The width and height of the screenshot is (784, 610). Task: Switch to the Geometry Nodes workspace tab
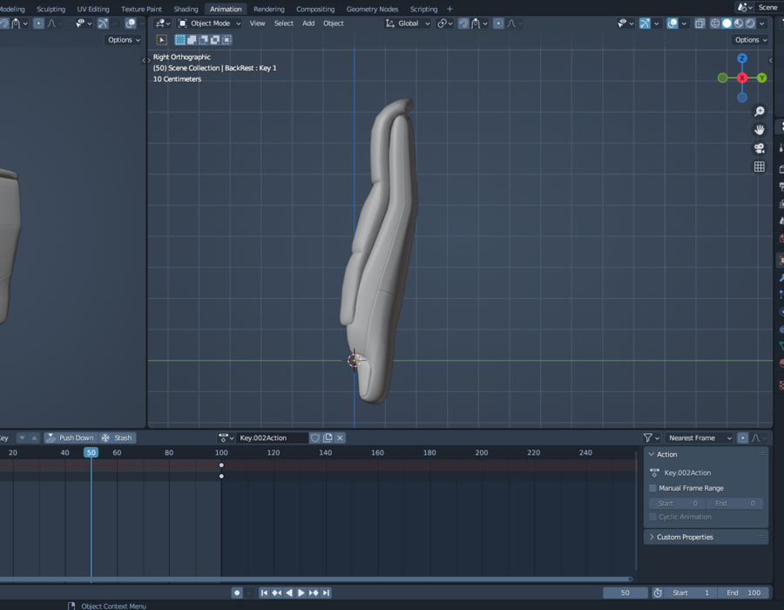(x=372, y=9)
